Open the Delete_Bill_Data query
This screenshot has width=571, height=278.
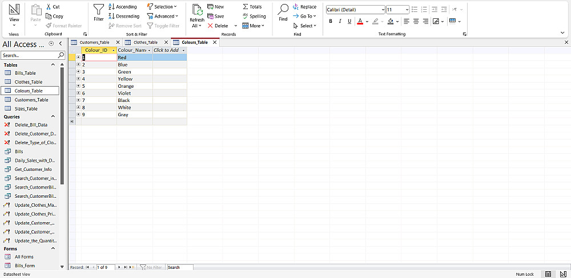[31, 125]
